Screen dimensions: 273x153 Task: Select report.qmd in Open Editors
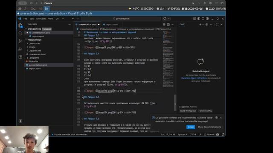(38, 36)
